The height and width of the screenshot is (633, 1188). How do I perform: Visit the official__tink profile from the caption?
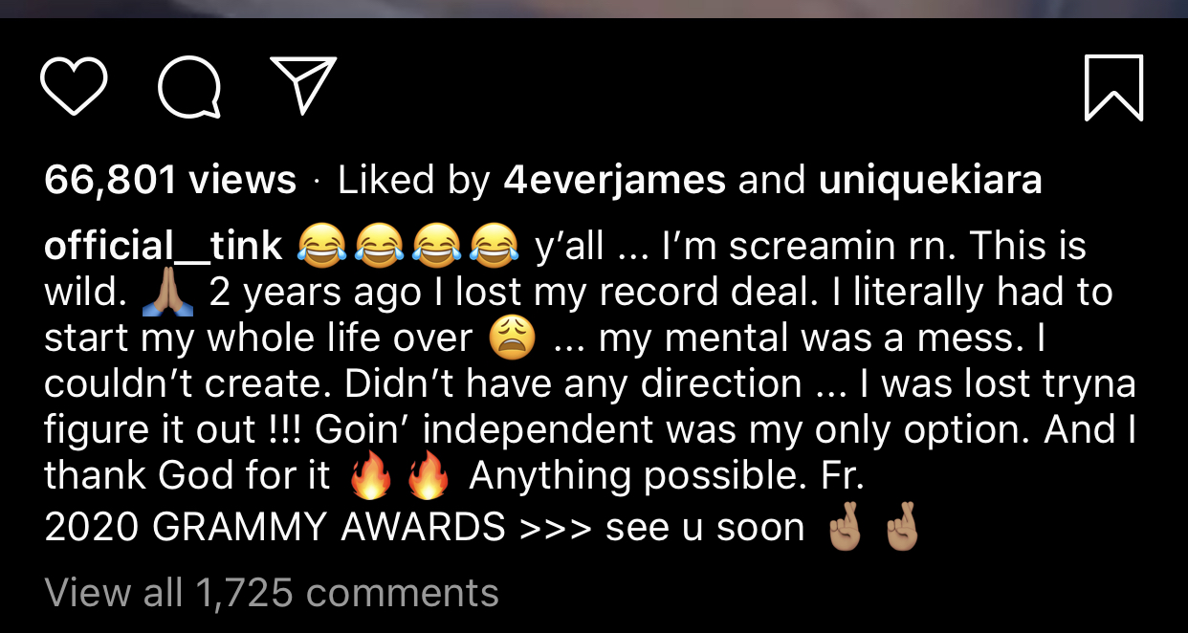click(x=164, y=246)
